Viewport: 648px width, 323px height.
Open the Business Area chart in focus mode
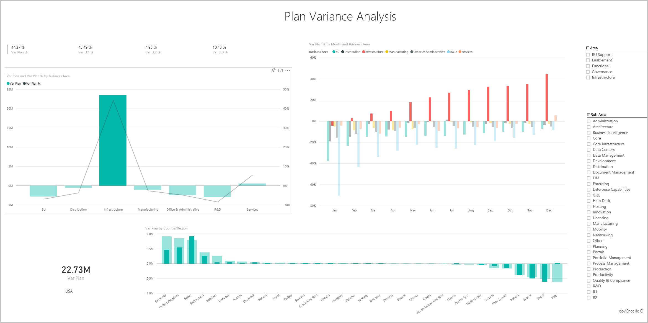281,70
